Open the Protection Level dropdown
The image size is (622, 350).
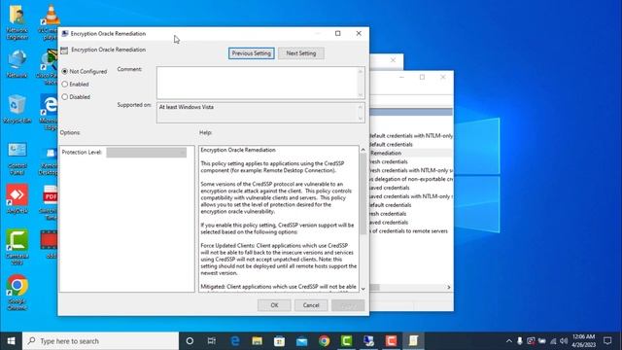[147, 153]
